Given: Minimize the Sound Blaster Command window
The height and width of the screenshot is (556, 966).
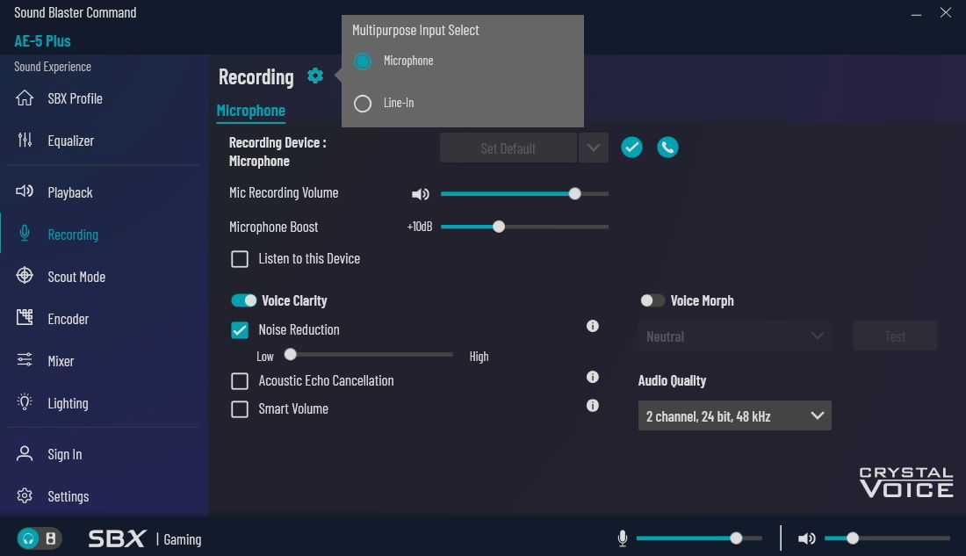Looking at the screenshot, I should click(916, 13).
